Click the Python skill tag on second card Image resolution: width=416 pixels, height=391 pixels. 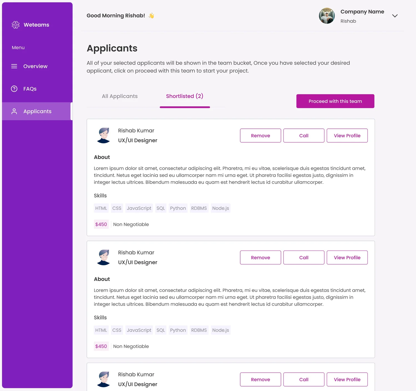pos(178,330)
